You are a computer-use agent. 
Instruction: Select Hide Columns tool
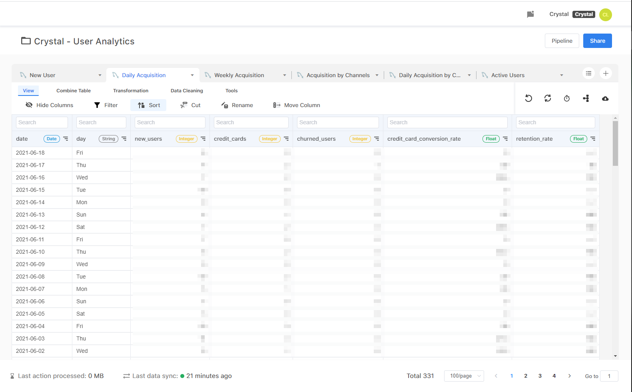(50, 105)
